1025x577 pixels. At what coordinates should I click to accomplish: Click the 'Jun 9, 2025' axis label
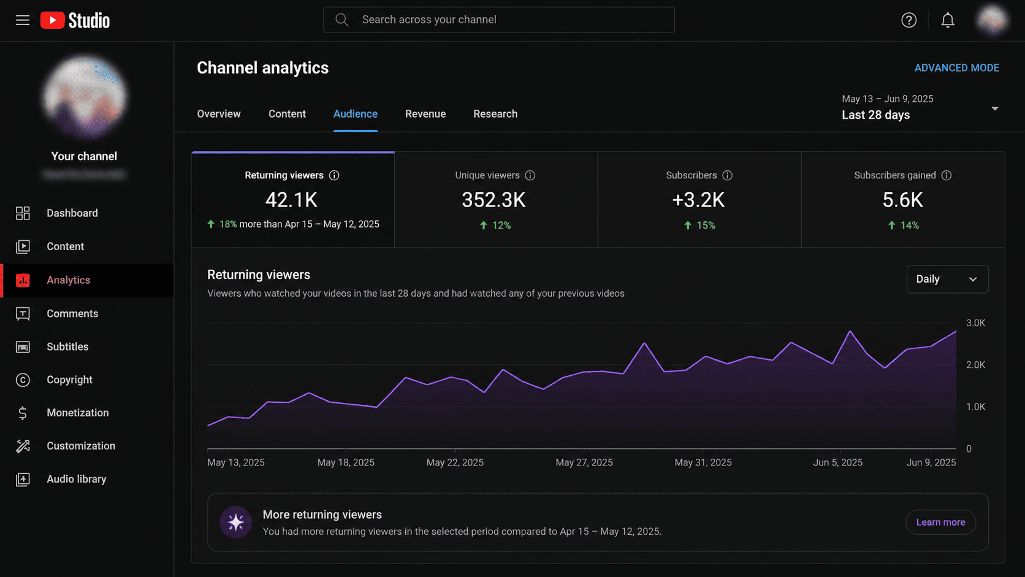[931, 462]
